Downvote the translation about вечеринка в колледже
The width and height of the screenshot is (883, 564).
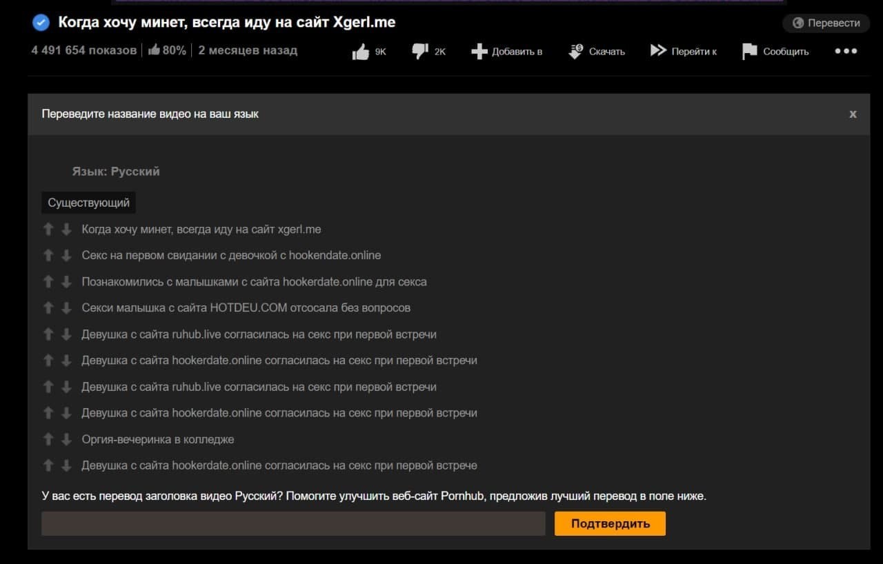pyautogui.click(x=66, y=439)
